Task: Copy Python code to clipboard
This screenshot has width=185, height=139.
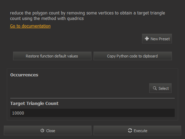Action: tap(133, 56)
